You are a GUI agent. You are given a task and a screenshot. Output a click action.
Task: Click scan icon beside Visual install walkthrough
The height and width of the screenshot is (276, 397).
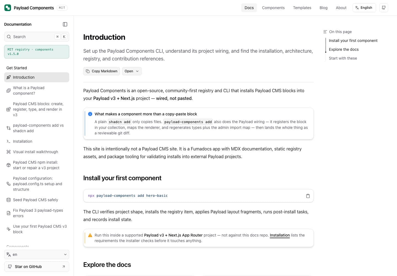click(9, 152)
